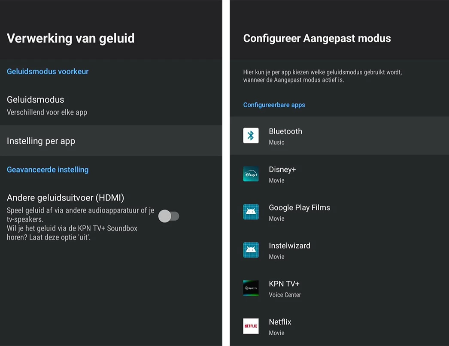The height and width of the screenshot is (346, 449).
Task: Click the Google Play Films icon
Action: tap(251, 212)
